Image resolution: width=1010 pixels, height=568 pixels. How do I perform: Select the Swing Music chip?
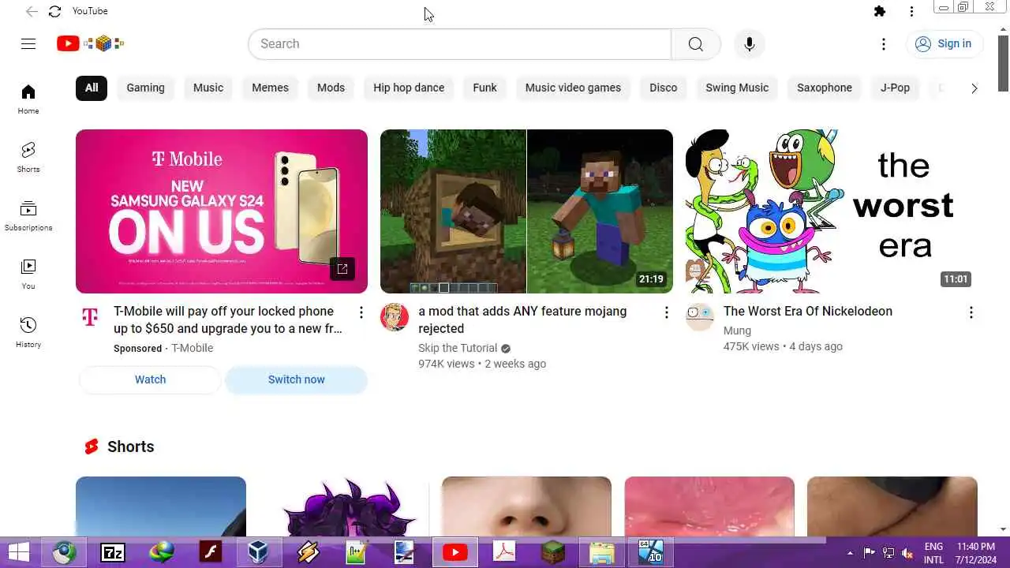click(x=737, y=88)
